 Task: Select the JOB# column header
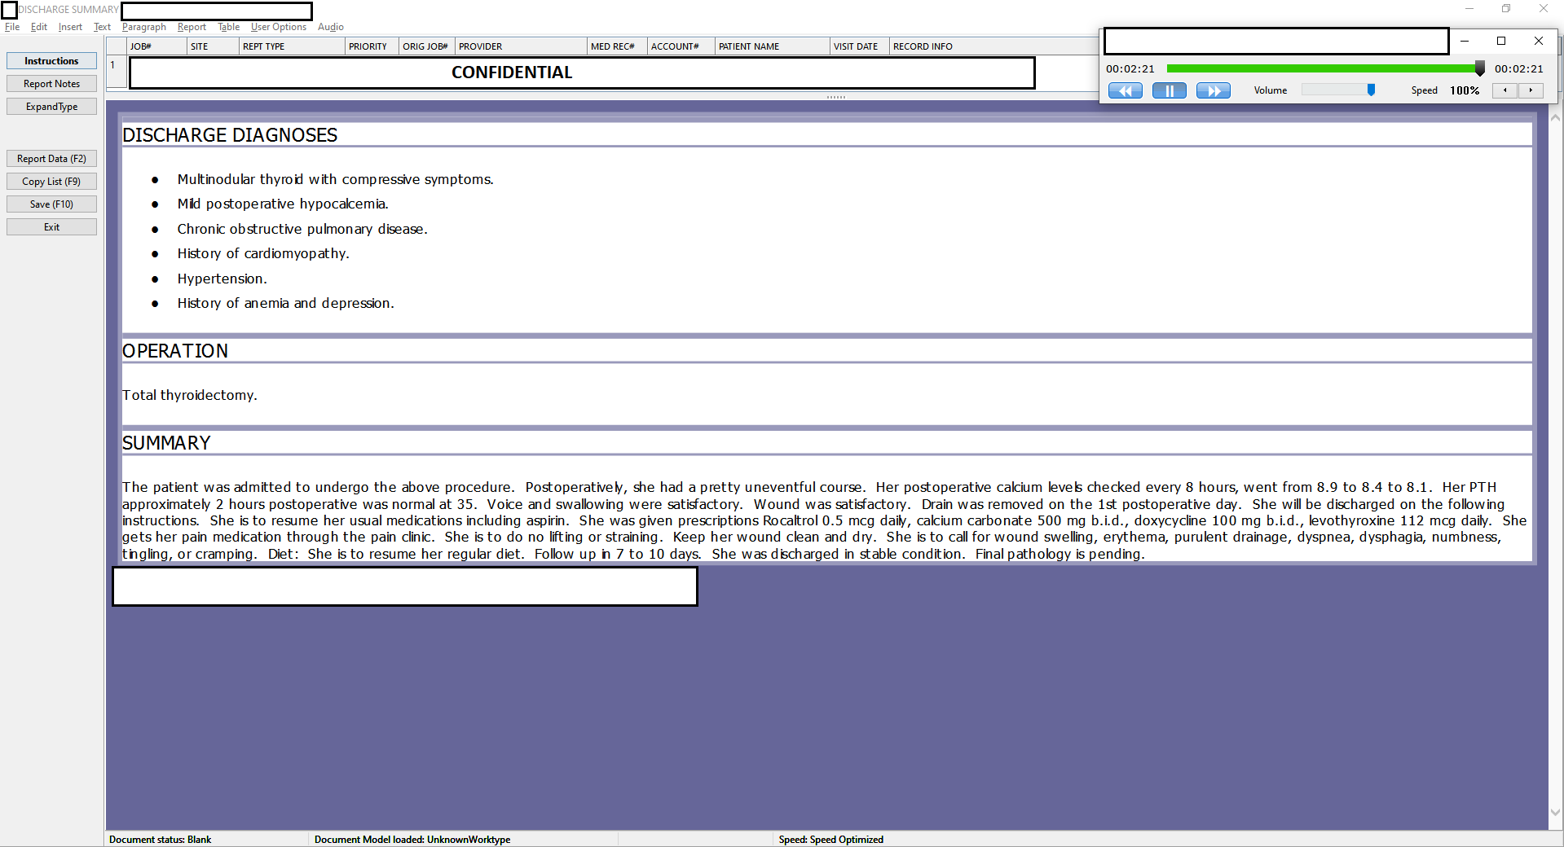point(156,46)
